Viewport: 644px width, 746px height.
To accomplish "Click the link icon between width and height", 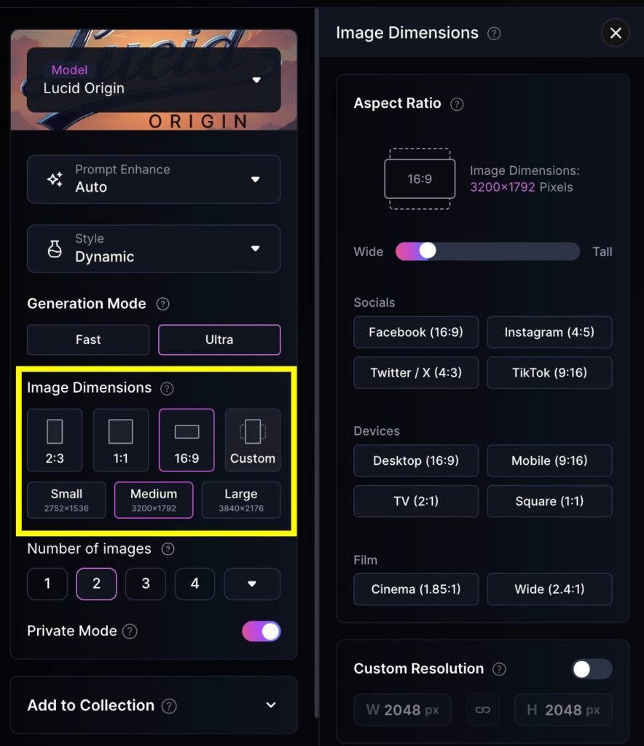I will [x=483, y=710].
